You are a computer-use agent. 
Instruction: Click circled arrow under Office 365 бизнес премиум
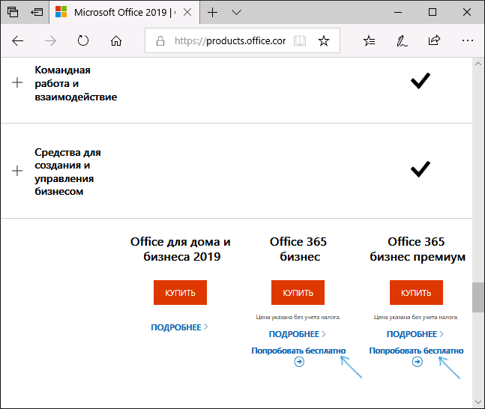point(418,361)
